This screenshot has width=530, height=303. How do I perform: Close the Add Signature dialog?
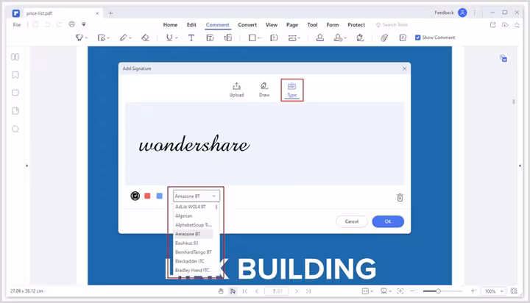(405, 68)
